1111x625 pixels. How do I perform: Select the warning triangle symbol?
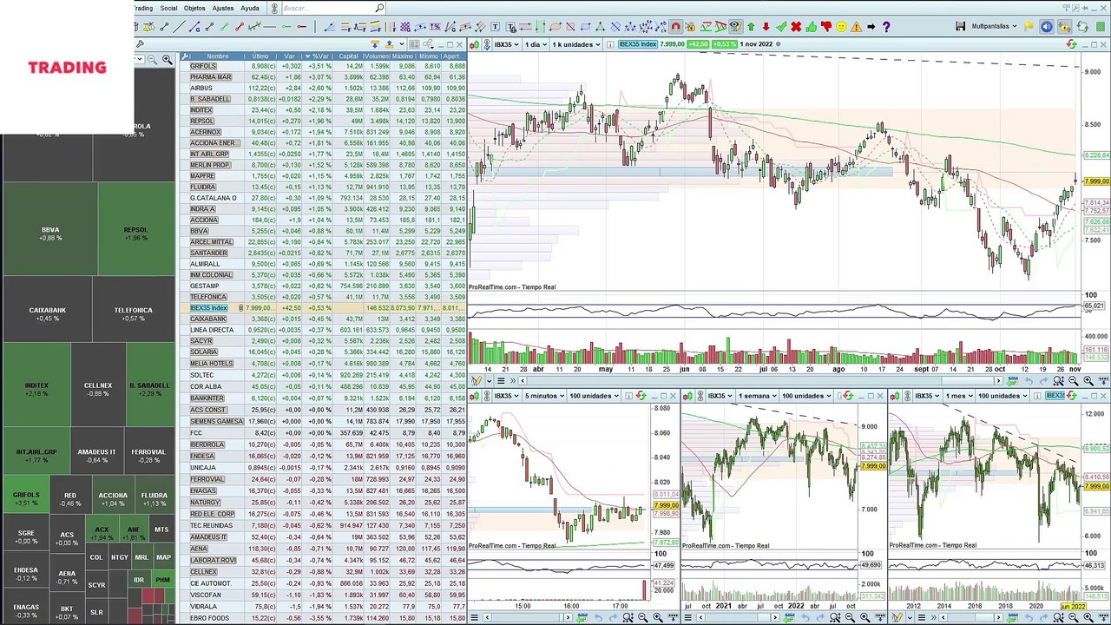pos(856,27)
